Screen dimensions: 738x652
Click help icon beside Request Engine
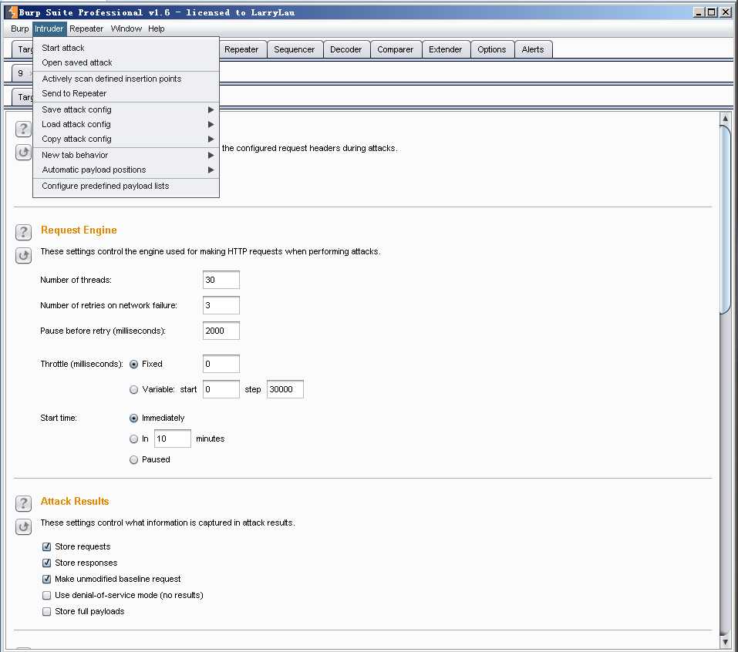point(23,231)
